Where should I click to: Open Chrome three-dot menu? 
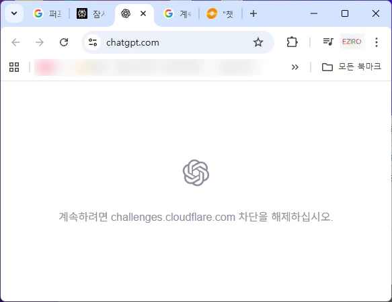(x=377, y=42)
